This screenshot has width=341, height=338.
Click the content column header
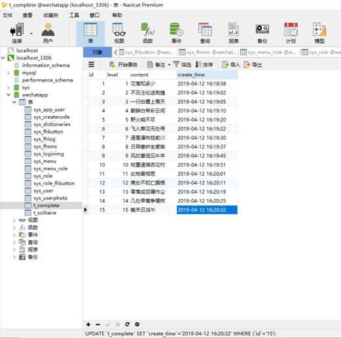pos(153,75)
